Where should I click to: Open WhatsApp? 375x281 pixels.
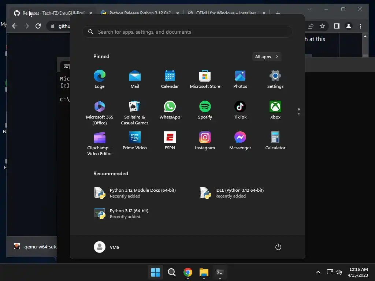pos(170,110)
